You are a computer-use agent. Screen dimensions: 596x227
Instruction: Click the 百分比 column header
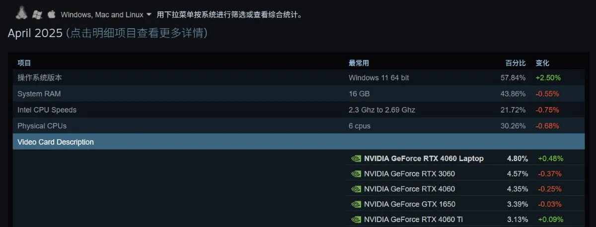pos(516,63)
